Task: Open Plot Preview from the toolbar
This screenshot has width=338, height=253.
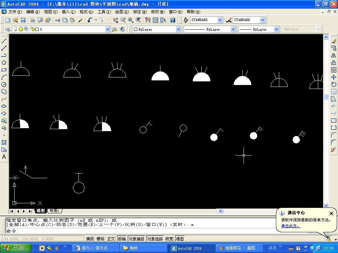Action: pos(40,20)
